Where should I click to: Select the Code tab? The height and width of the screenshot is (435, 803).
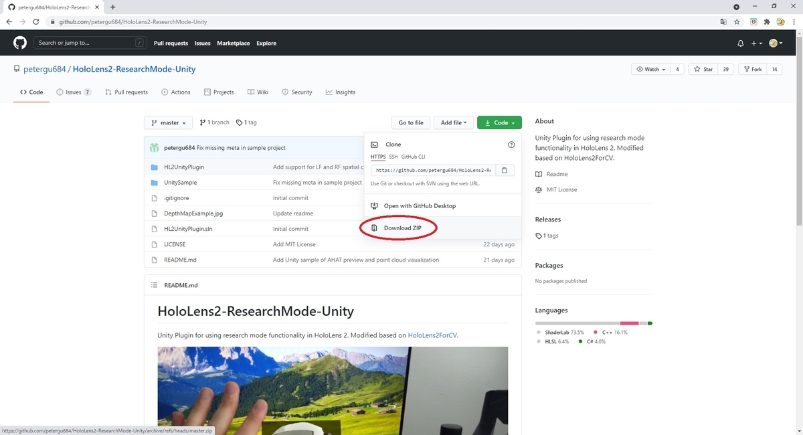(31, 92)
